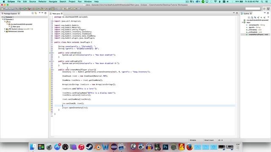Maximize the Outline panel
Screen dimensions: 271x152
tap(268, 13)
